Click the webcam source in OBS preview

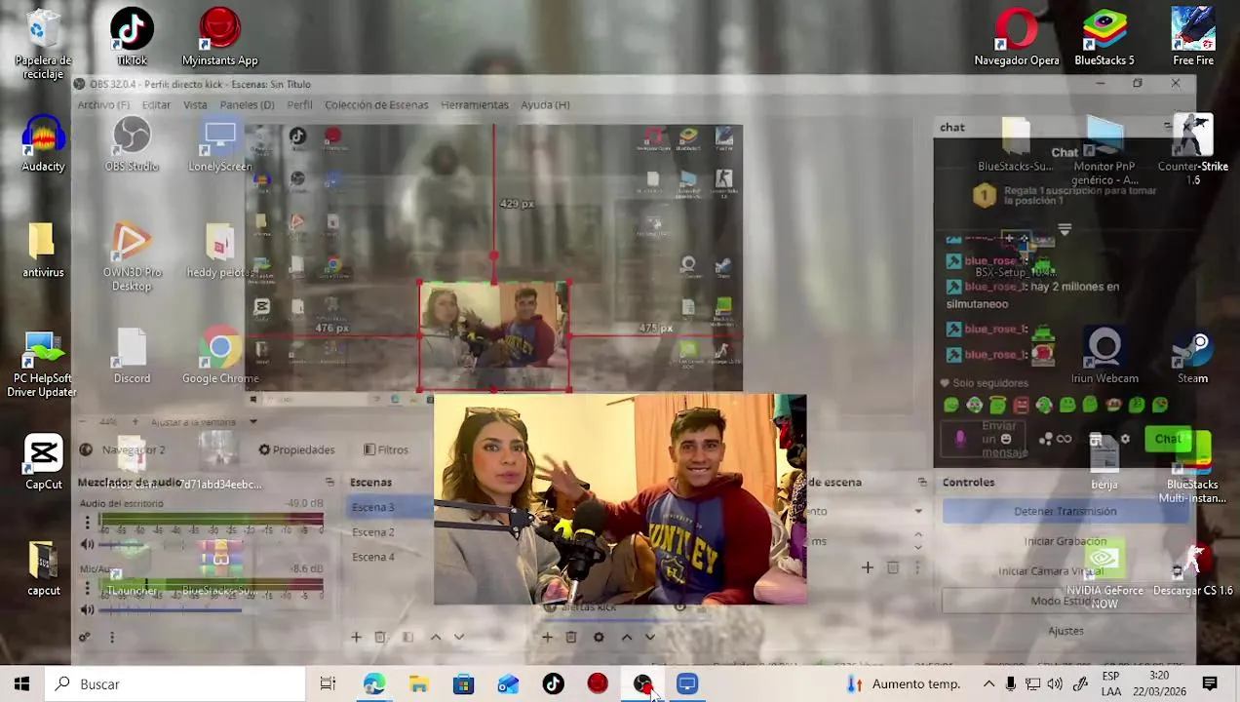click(494, 336)
